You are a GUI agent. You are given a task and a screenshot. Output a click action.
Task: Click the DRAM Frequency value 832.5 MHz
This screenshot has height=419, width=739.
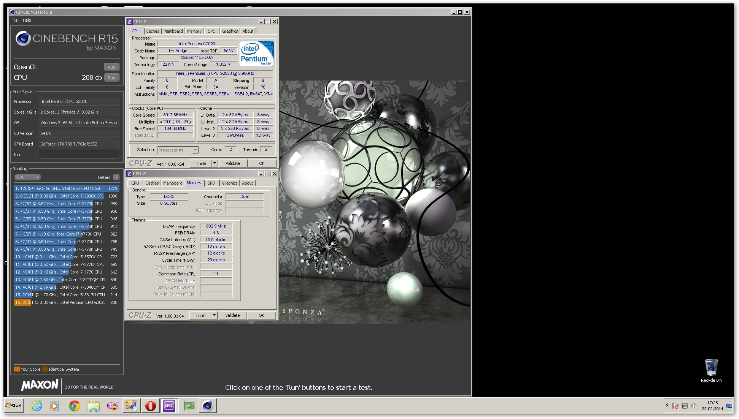click(216, 226)
